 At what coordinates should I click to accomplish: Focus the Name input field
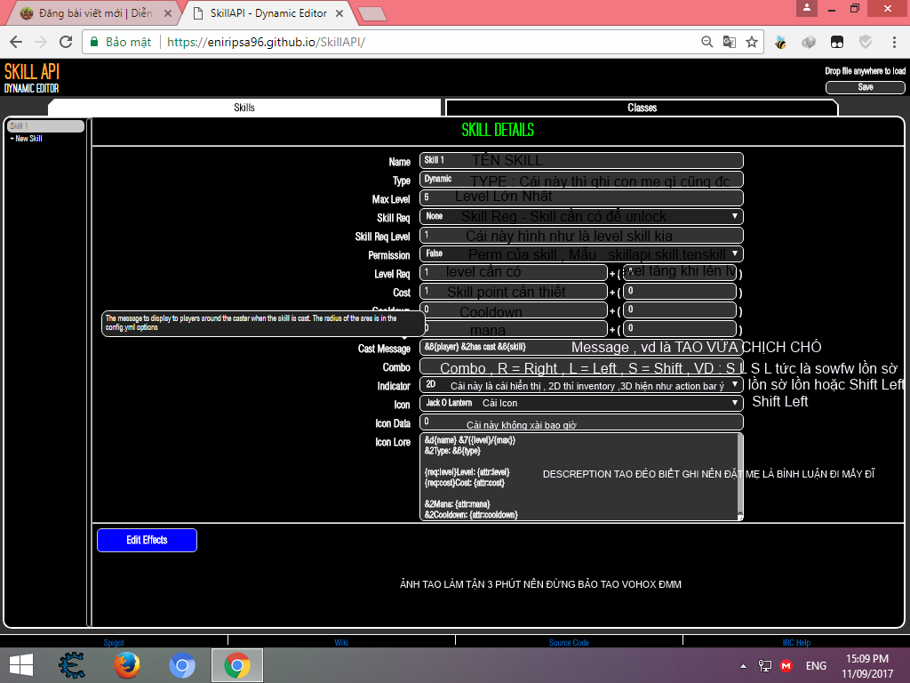[581, 160]
